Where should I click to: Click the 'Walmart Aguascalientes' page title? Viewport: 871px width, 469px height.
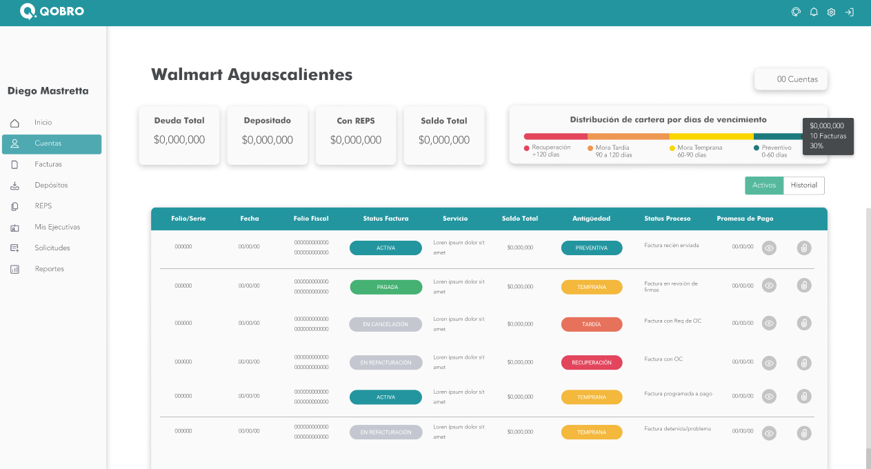click(252, 74)
